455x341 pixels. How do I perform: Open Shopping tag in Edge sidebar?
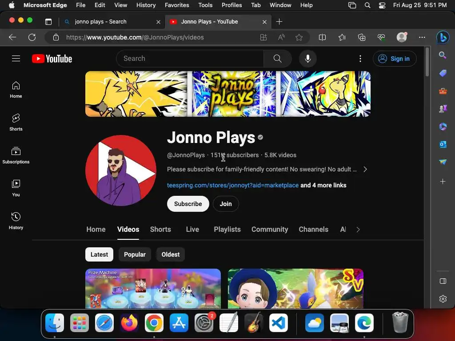pyautogui.click(x=443, y=73)
